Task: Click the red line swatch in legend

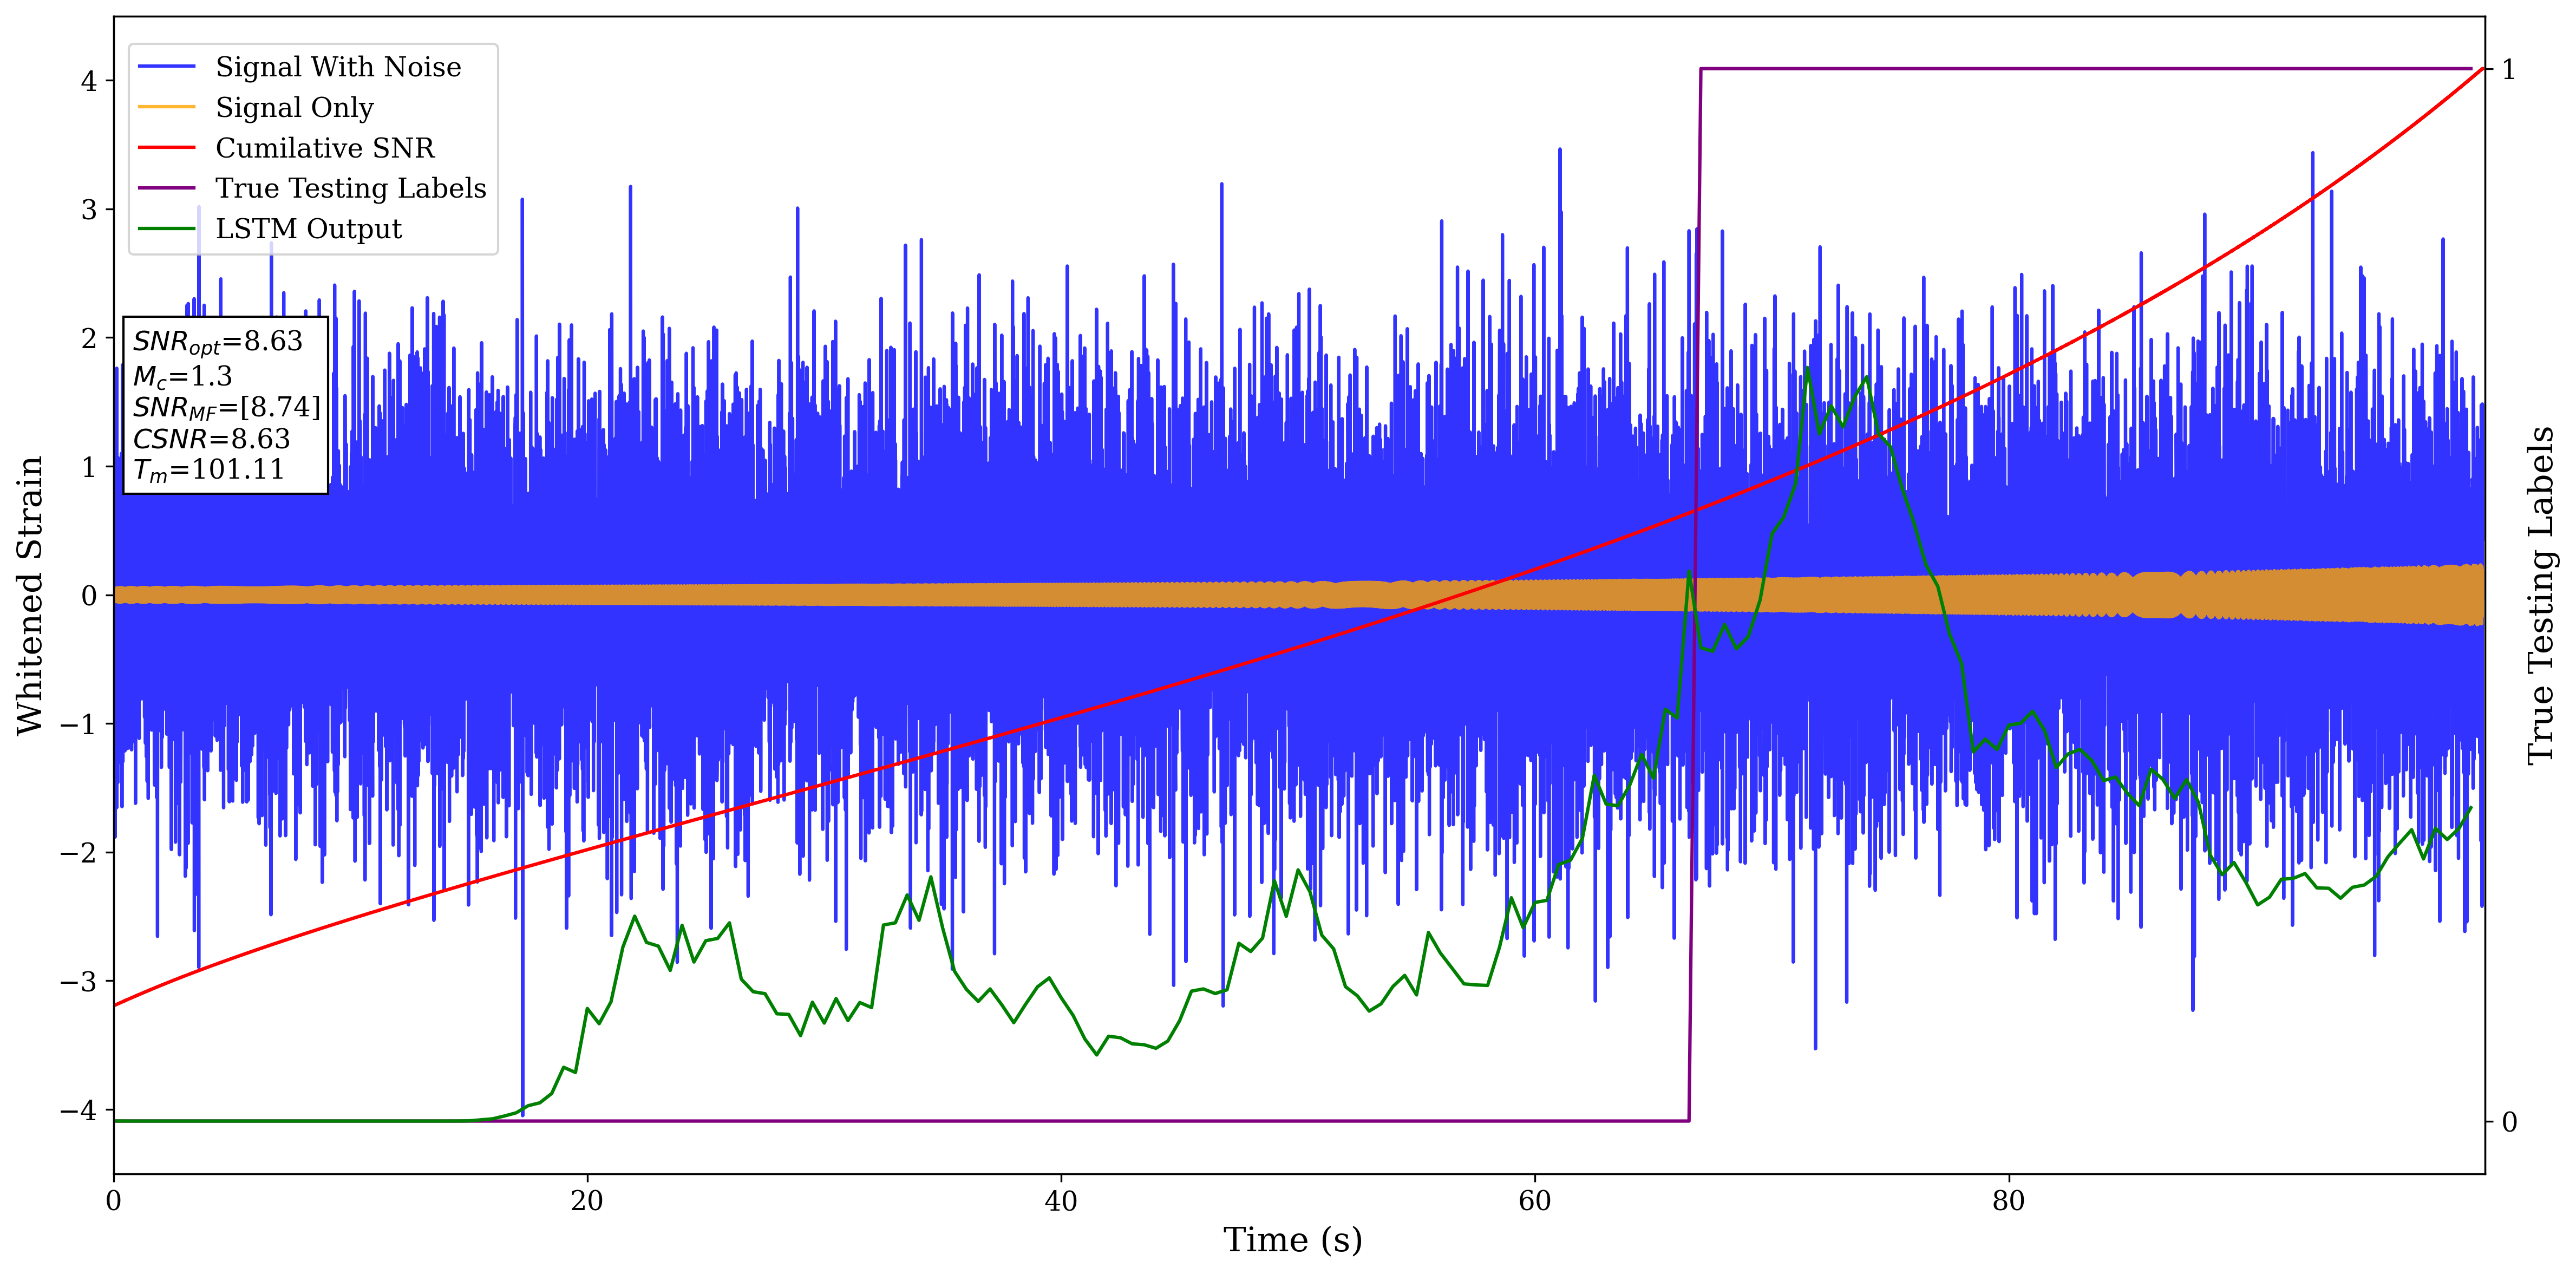Action: tap(167, 148)
